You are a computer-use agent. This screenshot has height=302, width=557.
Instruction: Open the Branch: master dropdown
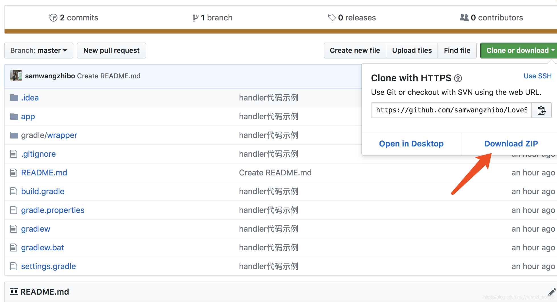coord(39,51)
